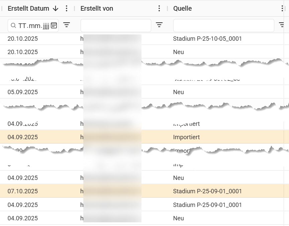The height and width of the screenshot is (226, 289).
Task: Click filter icon for Erstellt von
Action: [x=159, y=25]
